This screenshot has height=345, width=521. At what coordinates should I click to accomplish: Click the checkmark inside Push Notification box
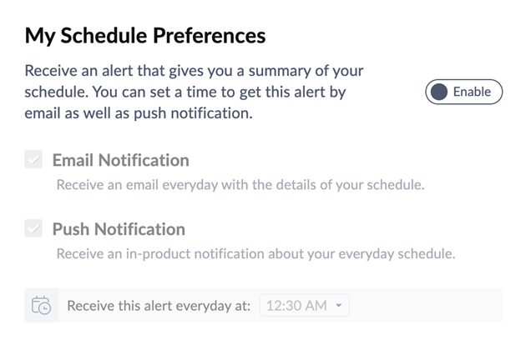(33, 228)
